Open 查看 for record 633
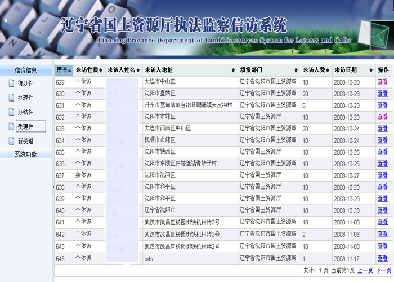The height and width of the screenshot is (282, 394). coord(382,129)
